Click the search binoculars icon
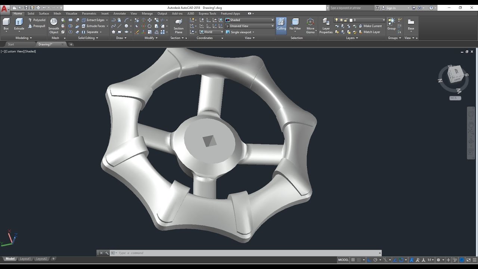The height and width of the screenshot is (269, 478). (x=378, y=8)
